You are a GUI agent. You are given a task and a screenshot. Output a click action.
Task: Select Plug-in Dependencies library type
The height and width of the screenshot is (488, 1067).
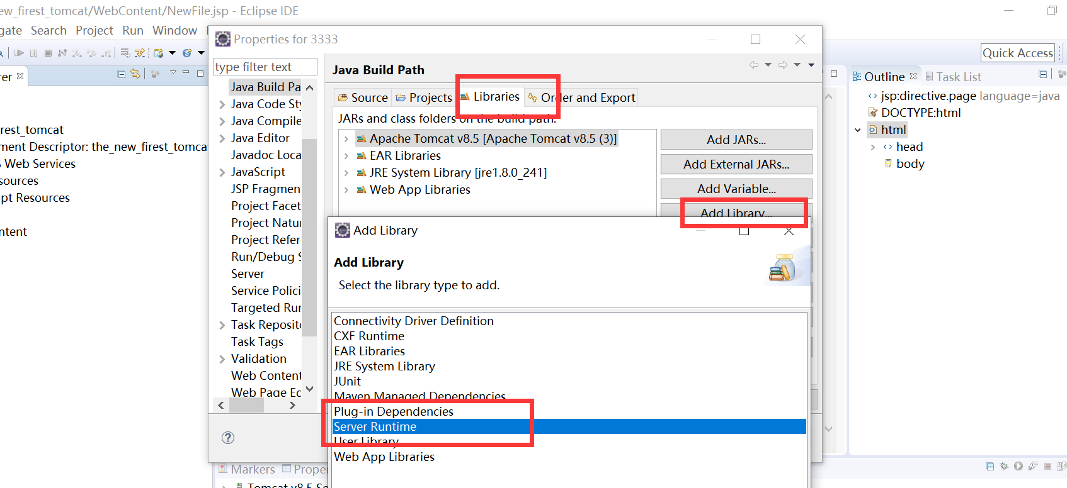[569, 411]
